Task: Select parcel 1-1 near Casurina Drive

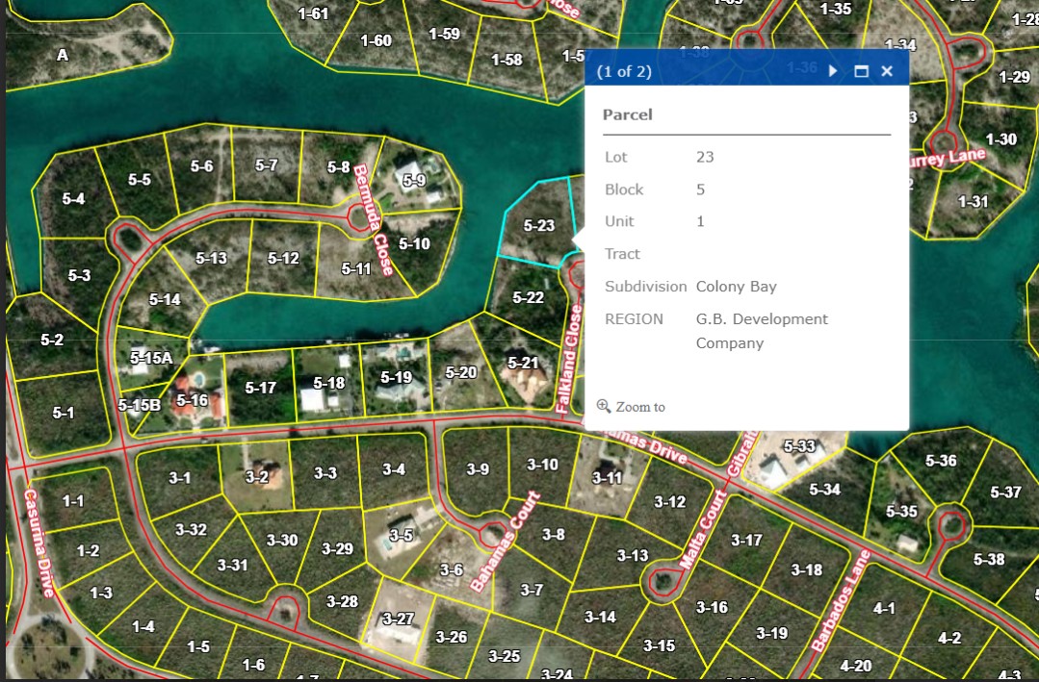Action: pos(73,501)
